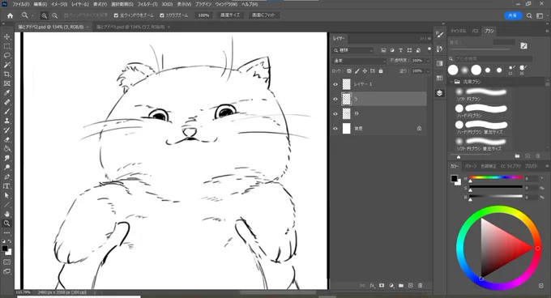Choose the zoom-out magnifier option
Screen dimensions: 551x298
[x=55, y=15]
